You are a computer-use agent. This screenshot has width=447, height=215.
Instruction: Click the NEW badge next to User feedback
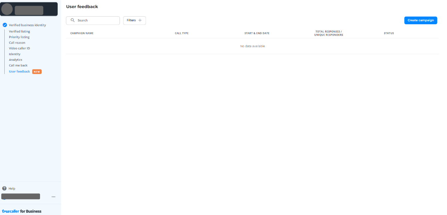[x=37, y=71]
